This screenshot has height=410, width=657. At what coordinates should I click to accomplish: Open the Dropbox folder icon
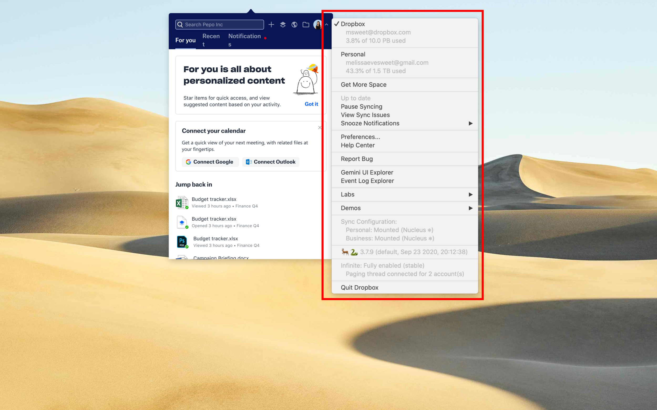[306, 25]
